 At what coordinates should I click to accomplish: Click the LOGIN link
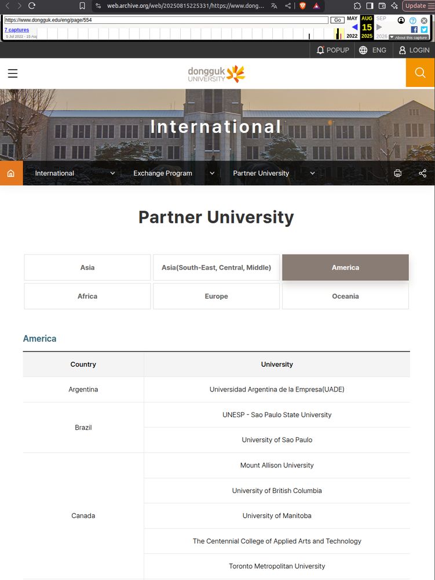pos(414,50)
